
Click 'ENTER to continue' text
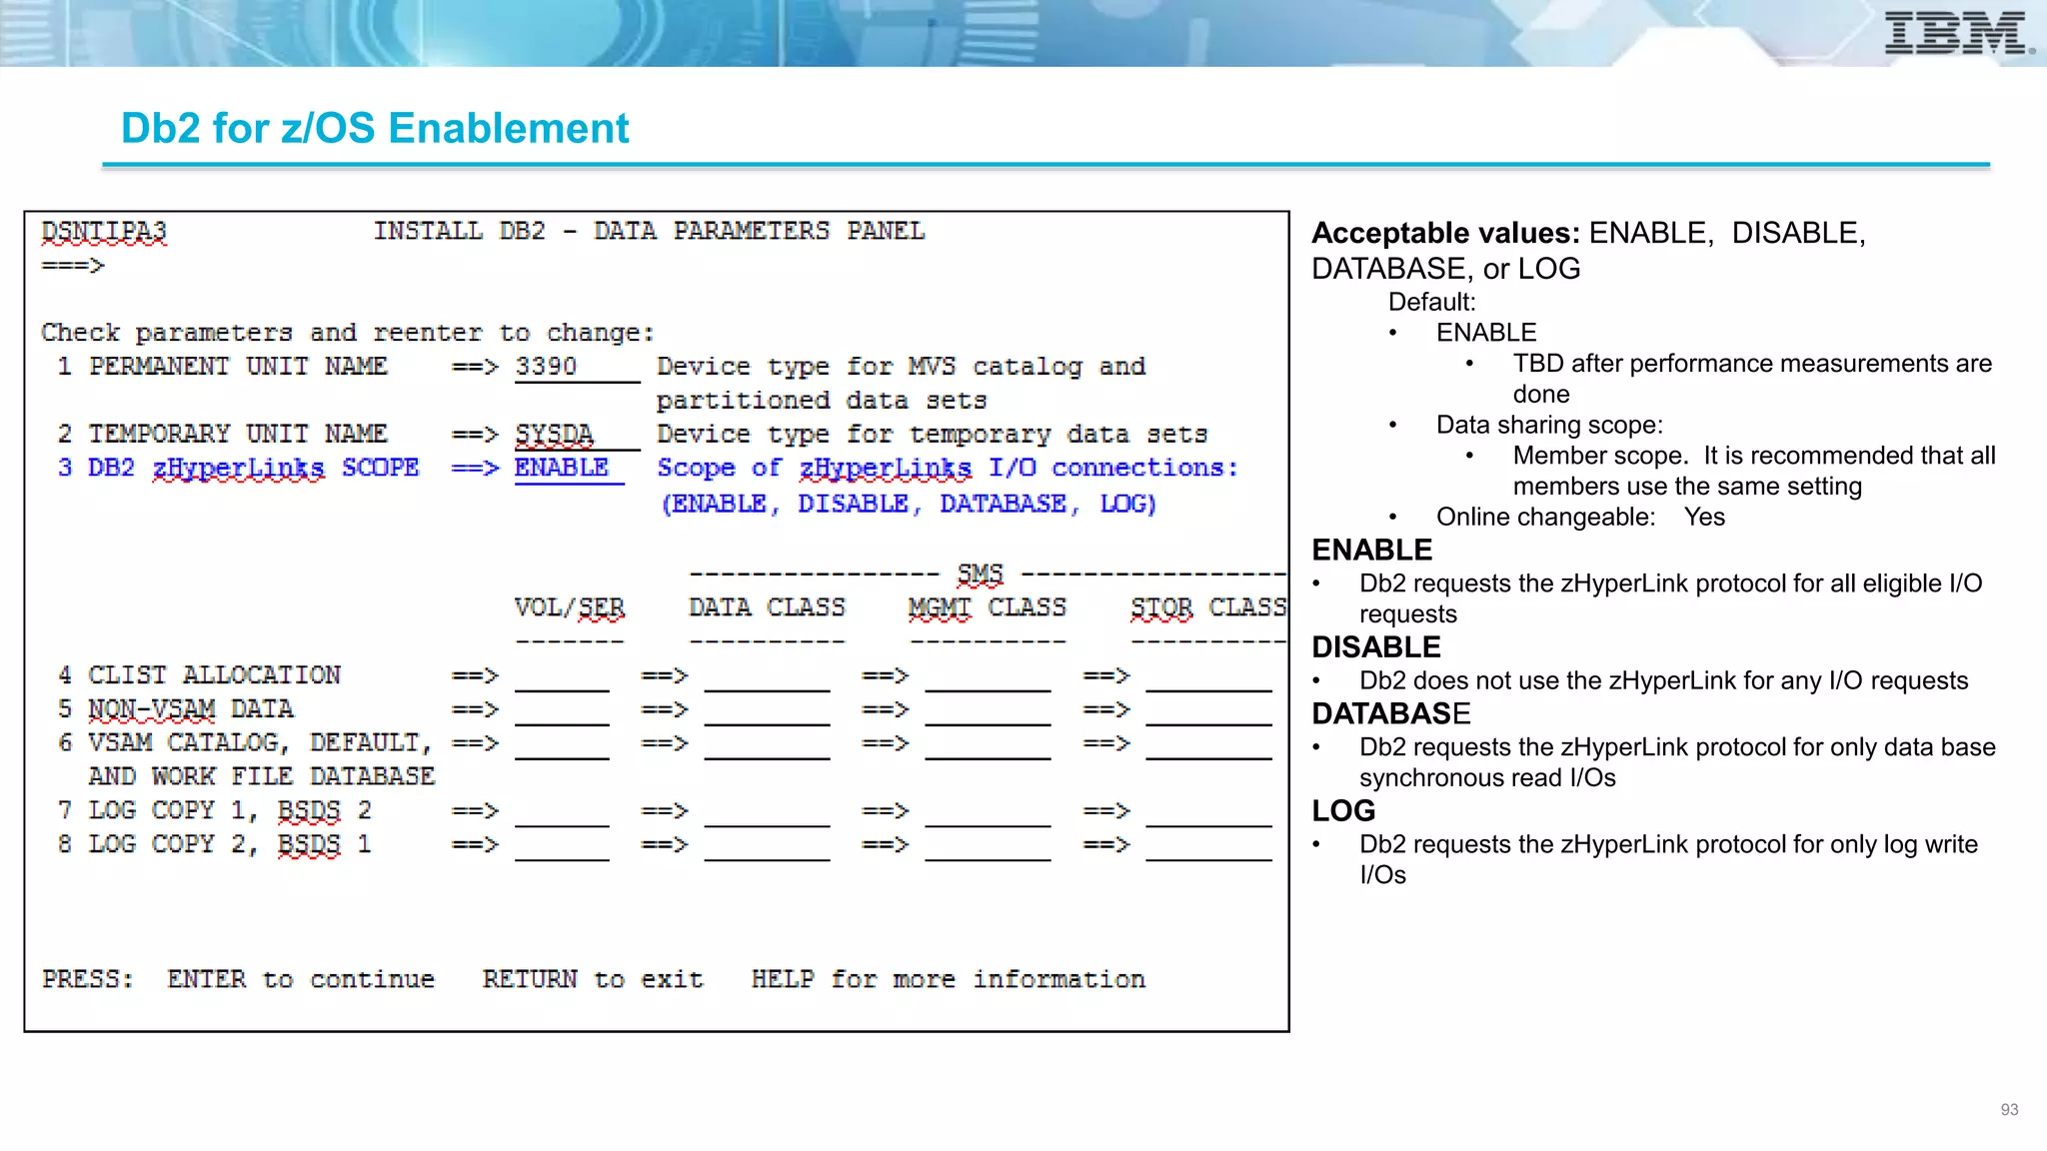[301, 980]
